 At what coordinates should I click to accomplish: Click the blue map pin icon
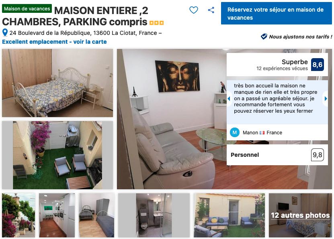point(5,33)
